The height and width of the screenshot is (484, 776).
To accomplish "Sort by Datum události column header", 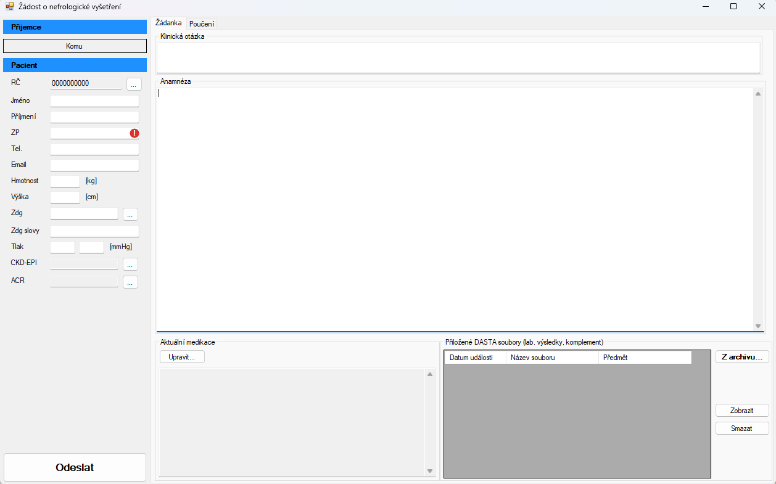I will tap(476, 358).
